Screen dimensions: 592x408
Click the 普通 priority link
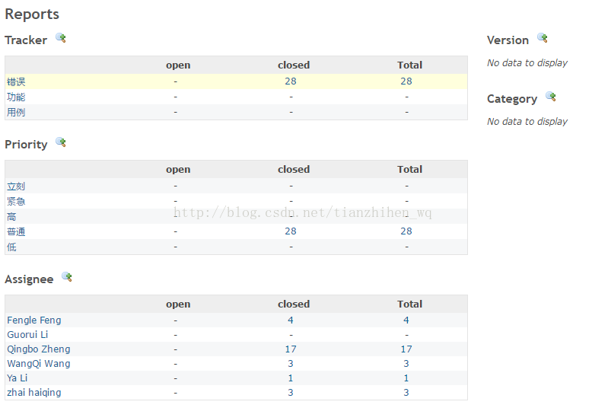click(16, 231)
